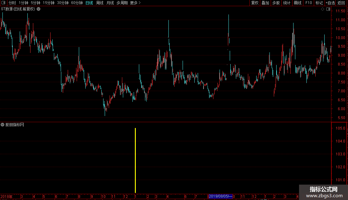Switch to 分时 view

tap(12, 3)
